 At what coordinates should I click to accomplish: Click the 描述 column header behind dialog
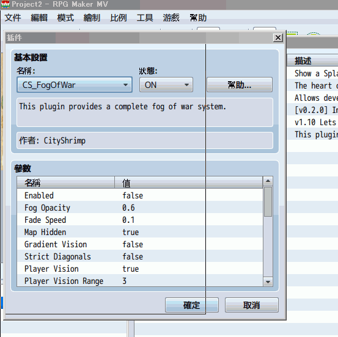[312, 60]
